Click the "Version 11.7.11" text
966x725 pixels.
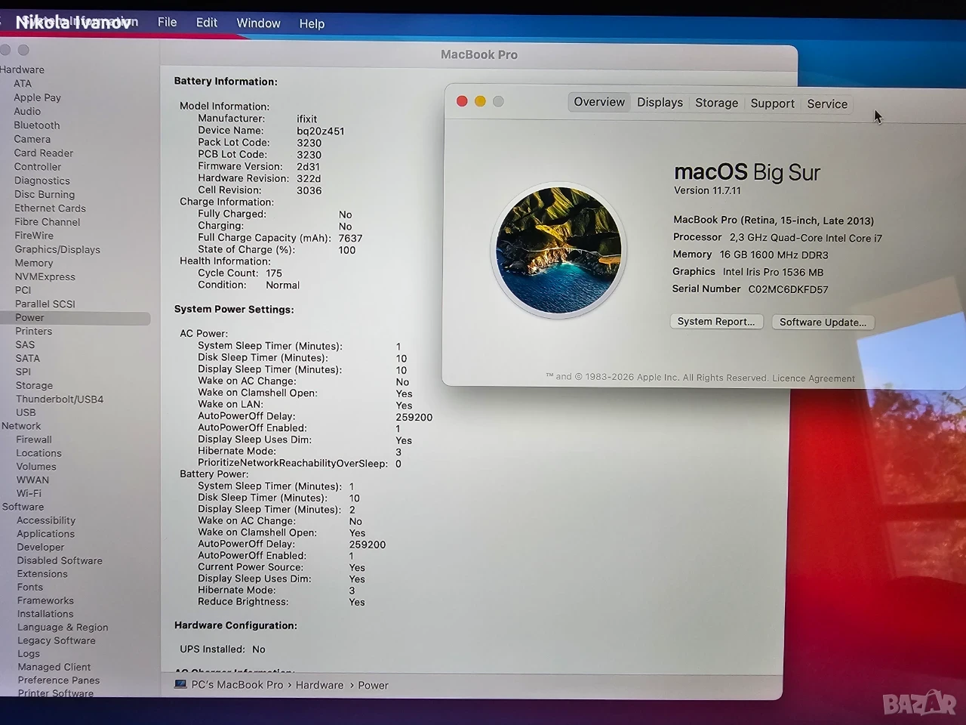[707, 190]
